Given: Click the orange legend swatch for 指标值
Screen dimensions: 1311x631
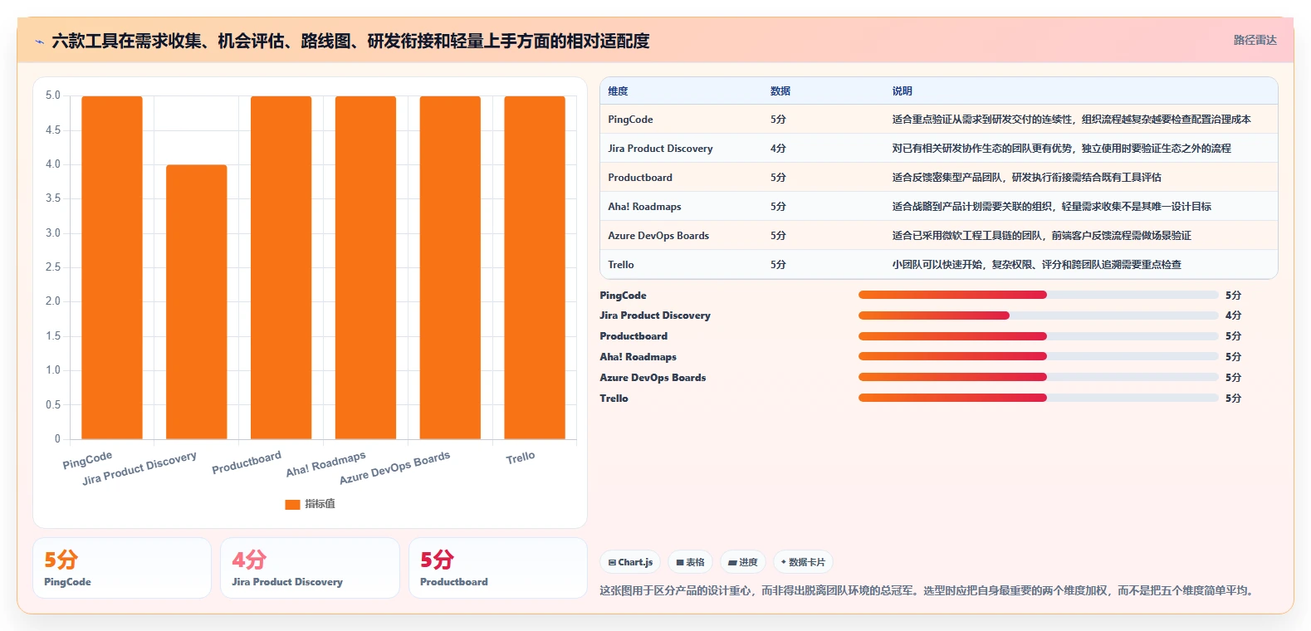Looking at the screenshot, I should (x=292, y=504).
